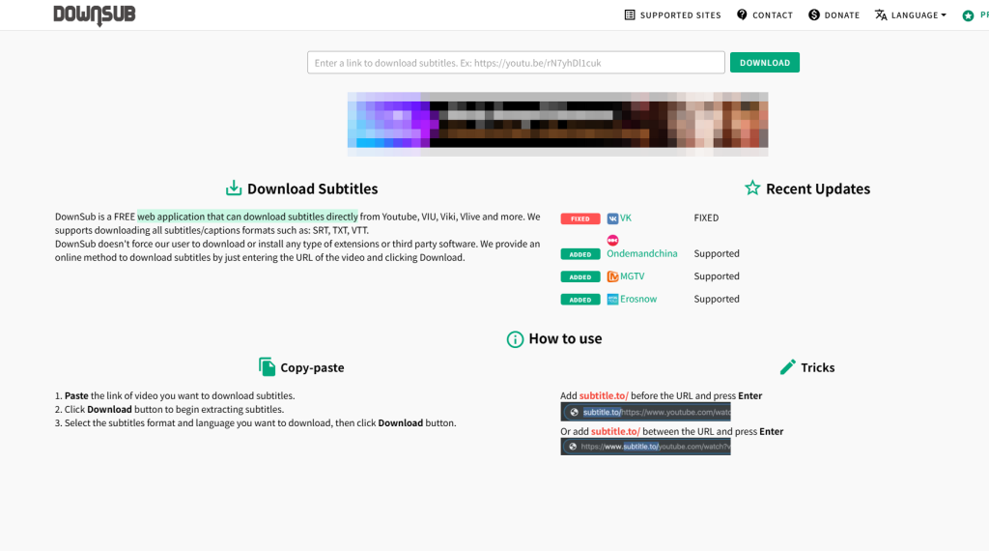Image resolution: width=989 pixels, height=551 pixels.
Task: Click 'Supported' text beside Ondemandchina
Action: click(717, 253)
